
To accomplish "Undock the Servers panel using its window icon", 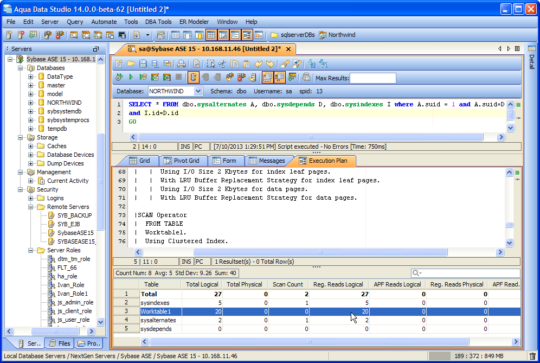I will 96,49.
